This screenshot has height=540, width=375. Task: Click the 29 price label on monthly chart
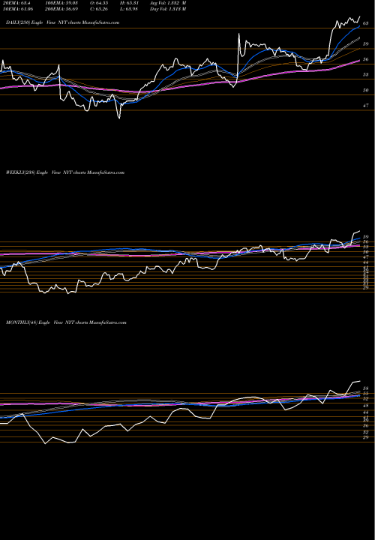tap(366, 437)
